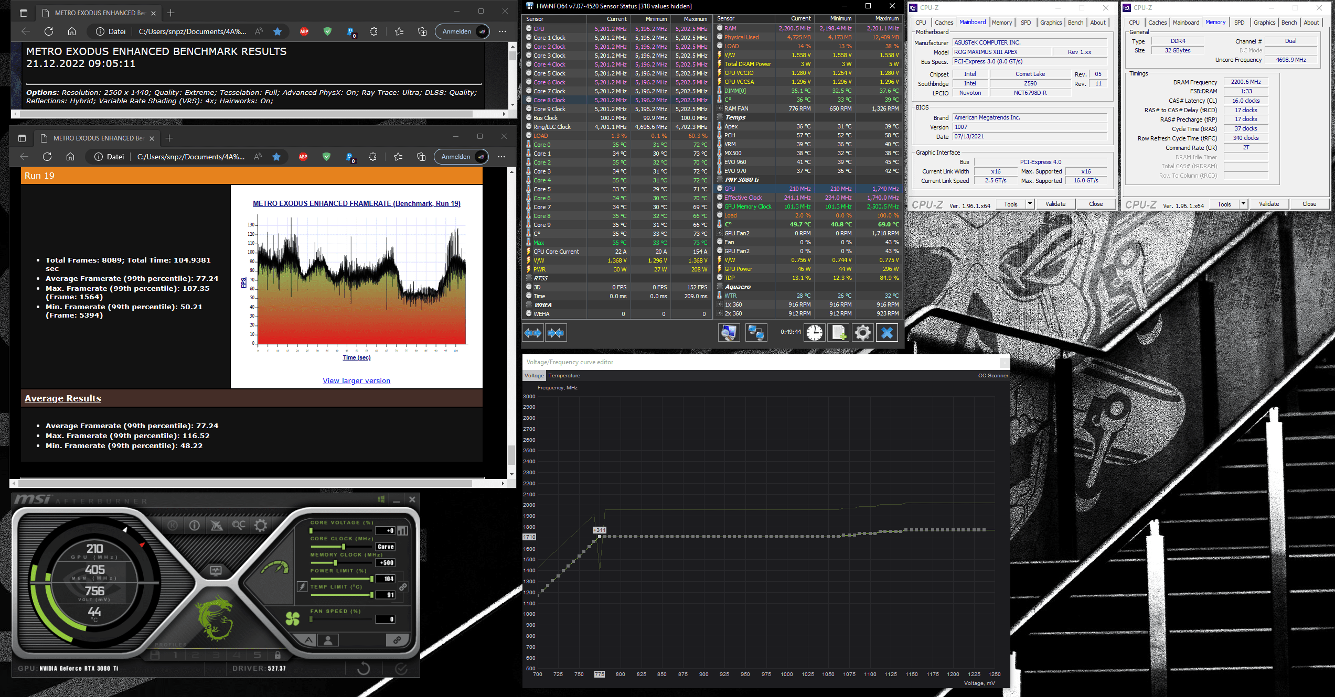Open MSI Afterburner Kombustor stress test
This screenshot has width=1335, height=697.
point(173,525)
